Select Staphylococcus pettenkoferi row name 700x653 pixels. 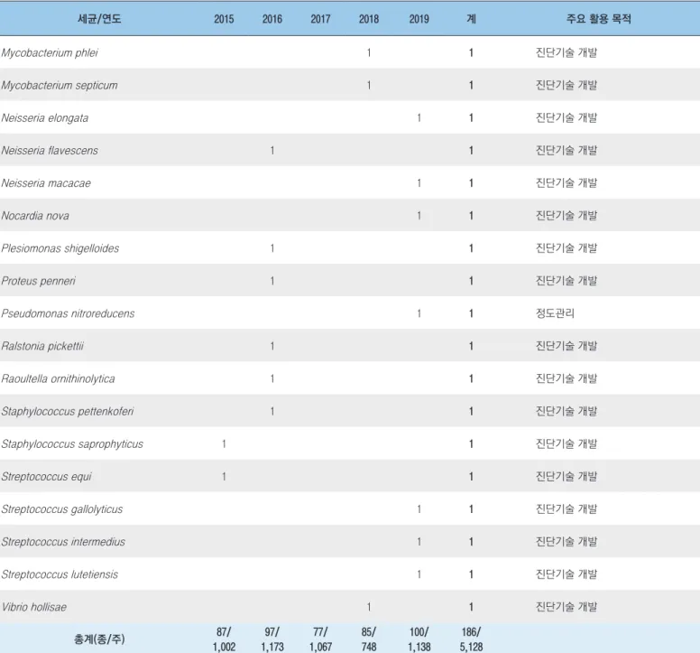(68, 412)
